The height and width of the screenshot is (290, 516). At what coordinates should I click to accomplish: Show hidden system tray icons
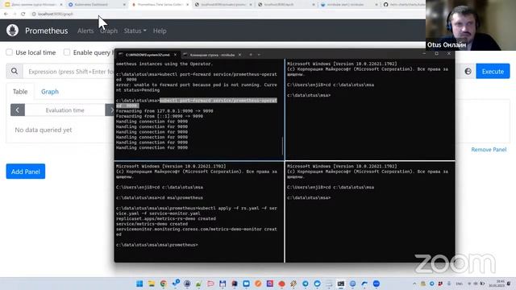tap(414, 284)
